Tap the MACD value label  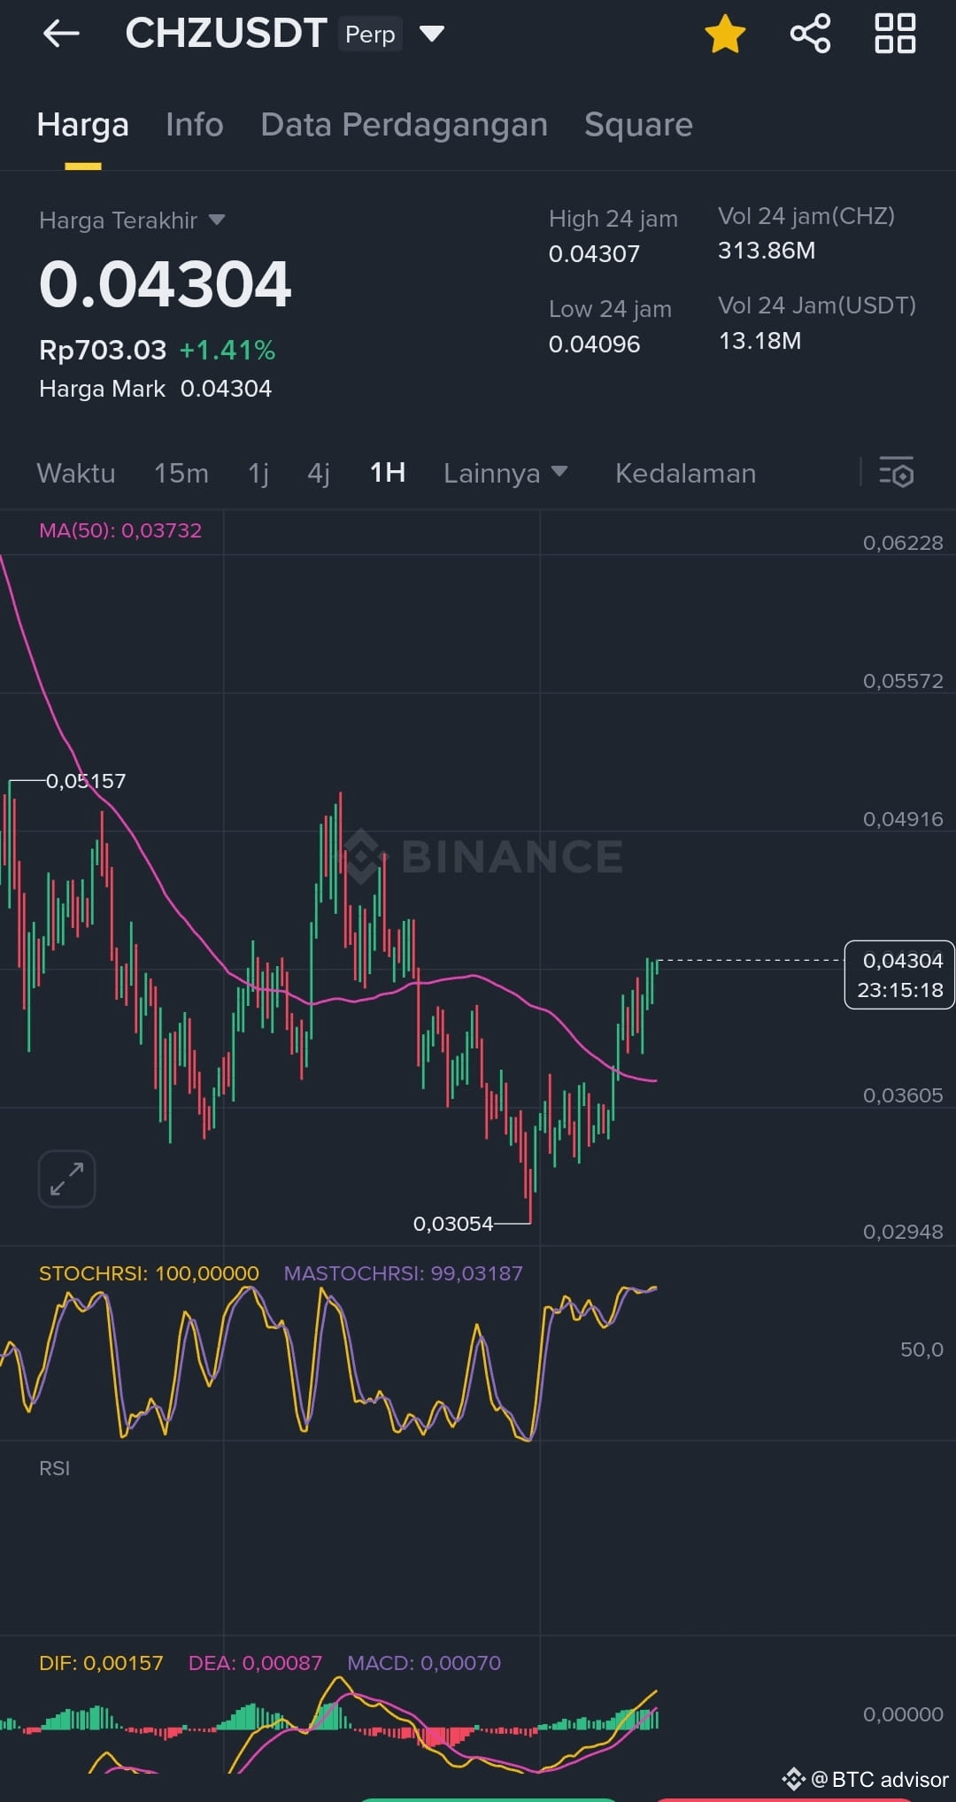click(x=424, y=1663)
